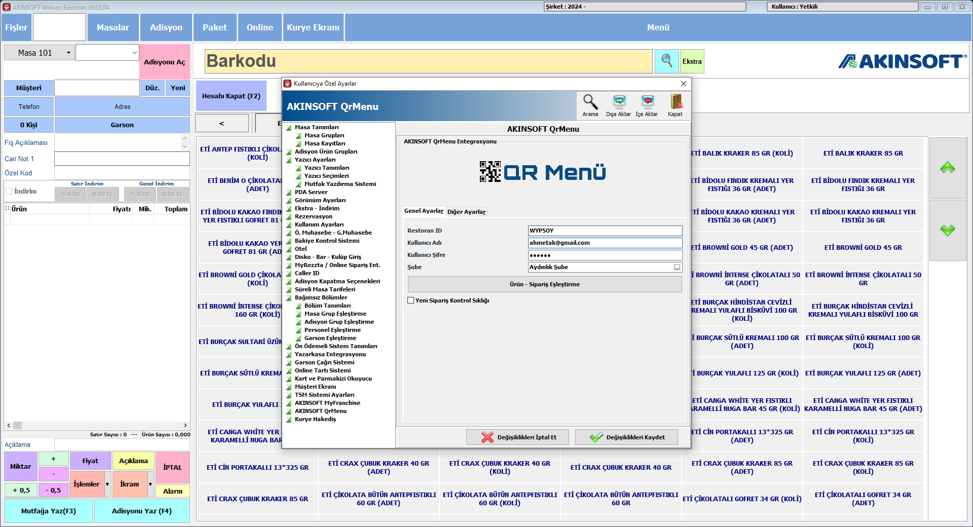Collapse the Masa Tanımları tree node

click(289, 127)
